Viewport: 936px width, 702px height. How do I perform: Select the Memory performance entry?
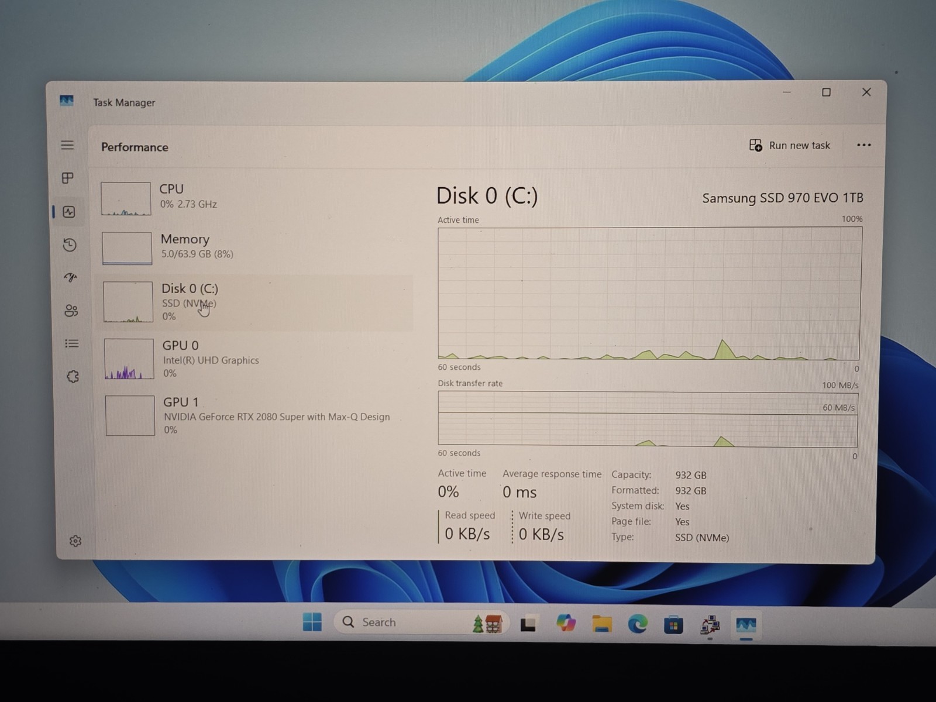coord(254,247)
